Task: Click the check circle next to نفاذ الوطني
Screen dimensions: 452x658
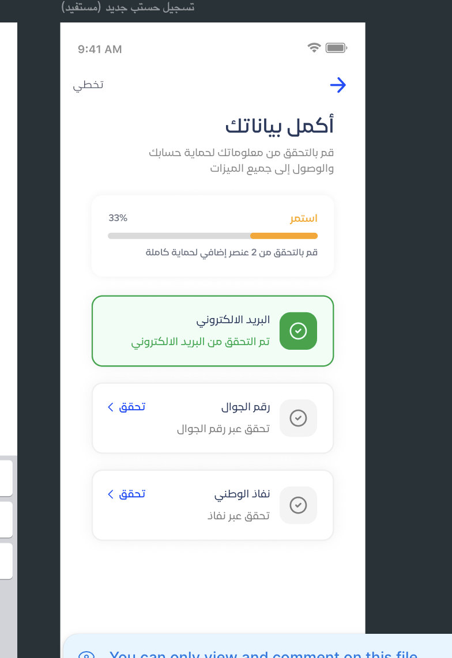Action: point(298,505)
